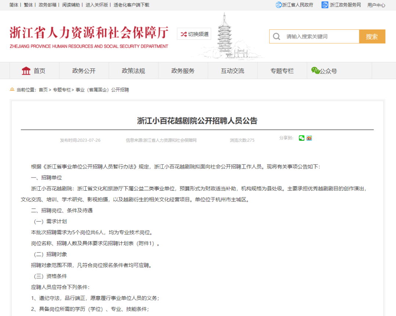Click the home icon next to 首页
Viewport: 396px width, 316px height.
point(25,70)
